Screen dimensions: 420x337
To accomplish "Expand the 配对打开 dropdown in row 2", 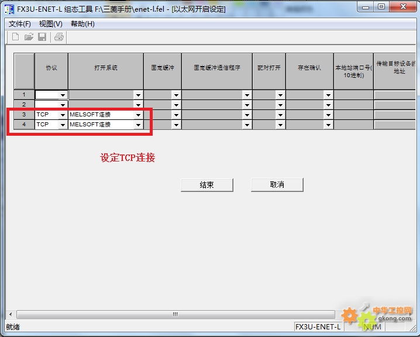I will click(x=280, y=105).
